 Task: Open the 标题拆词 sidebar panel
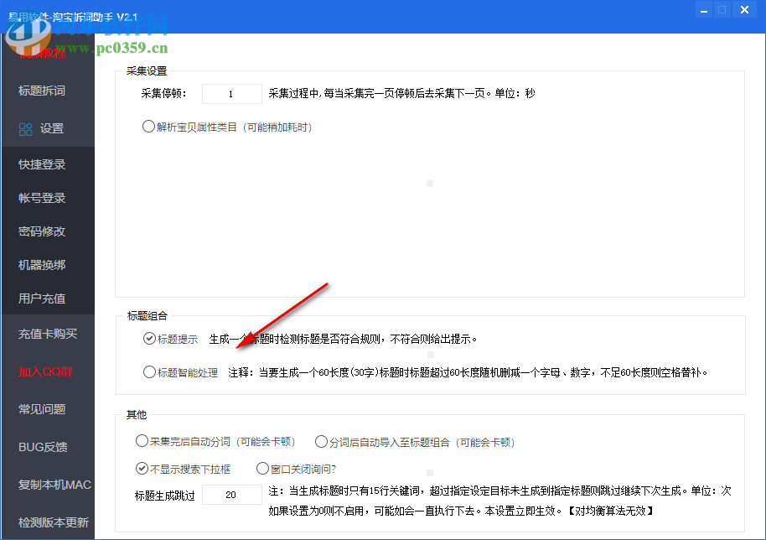41,91
